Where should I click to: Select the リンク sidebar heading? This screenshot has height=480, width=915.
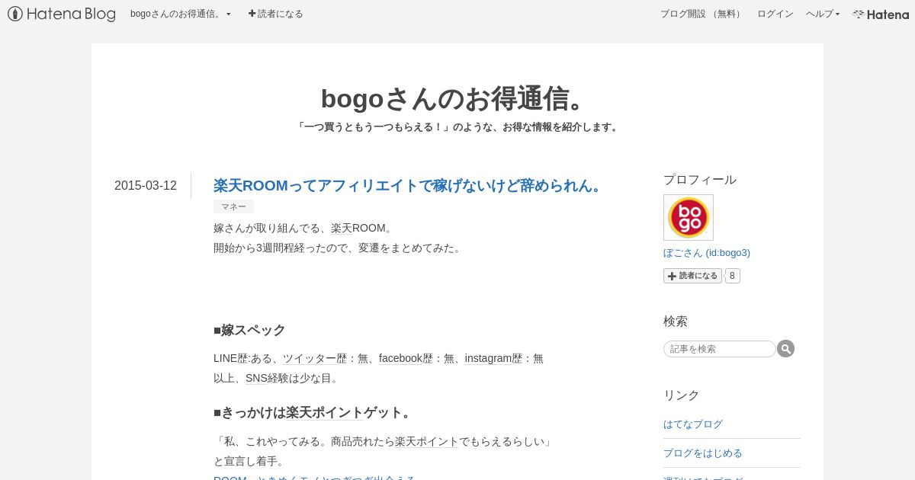(682, 395)
